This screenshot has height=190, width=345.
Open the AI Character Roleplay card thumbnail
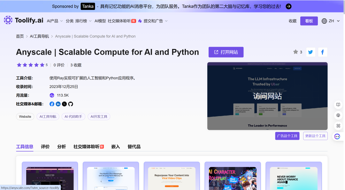(x=233, y=178)
